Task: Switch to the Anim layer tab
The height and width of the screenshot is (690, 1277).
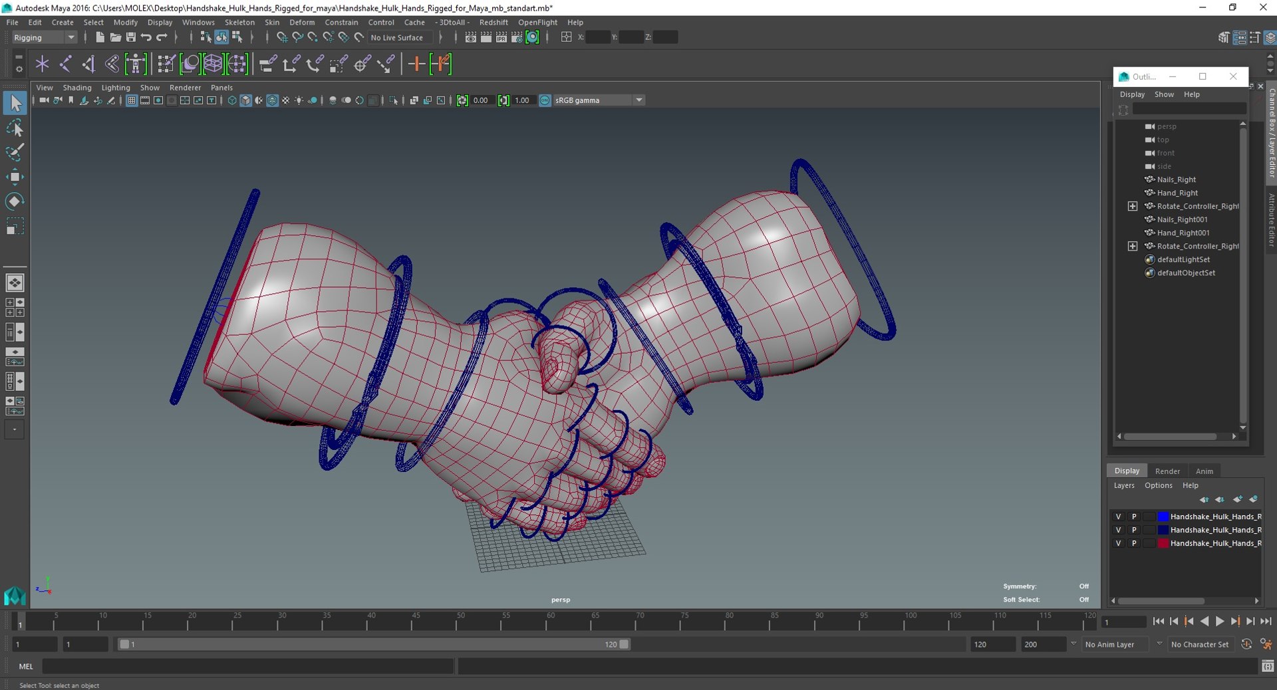Action: (x=1205, y=471)
